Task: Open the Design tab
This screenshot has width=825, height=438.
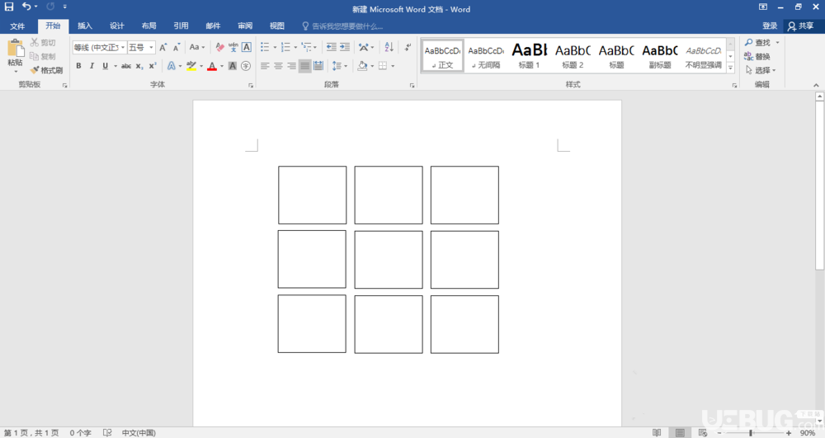Action: [x=117, y=26]
